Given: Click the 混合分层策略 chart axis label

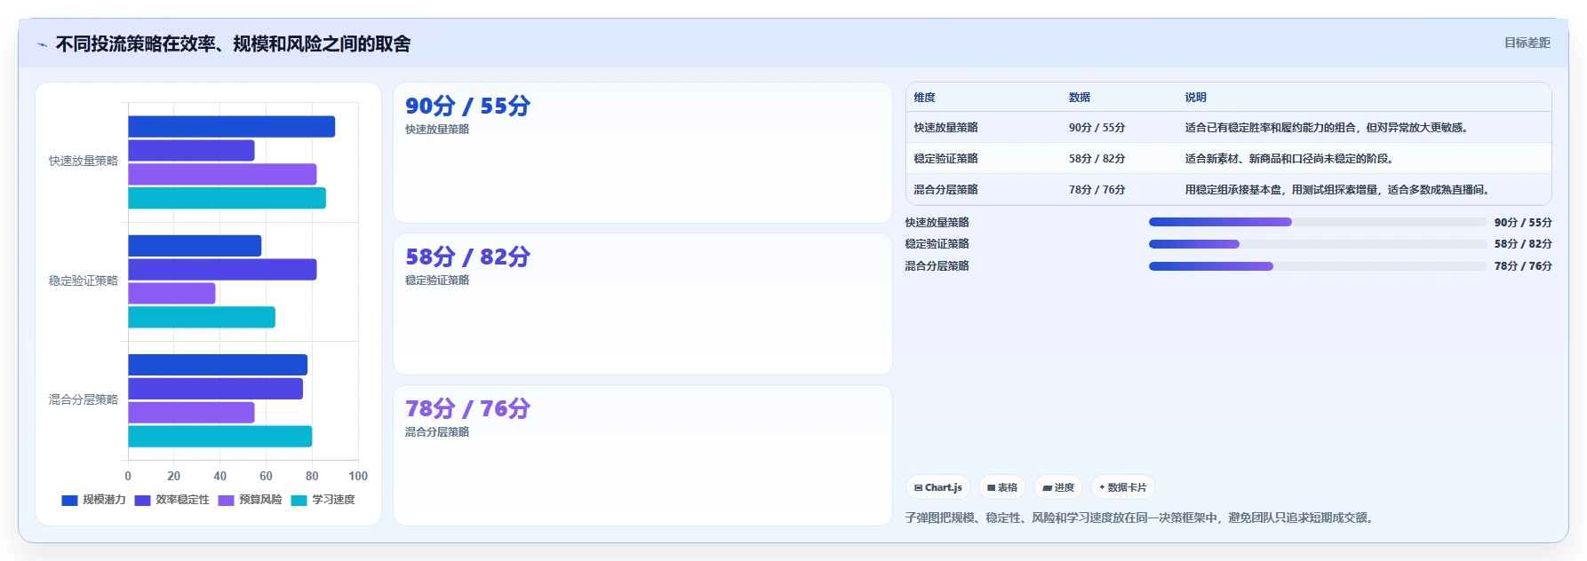Looking at the screenshot, I should pos(84,400).
